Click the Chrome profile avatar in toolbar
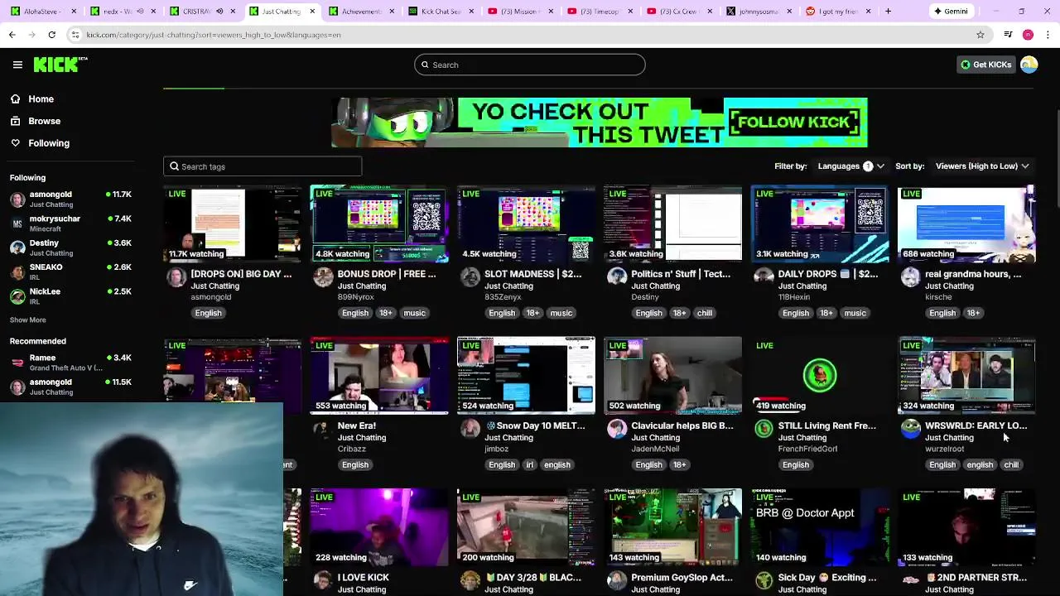The width and height of the screenshot is (1060, 596). pos(1028,35)
